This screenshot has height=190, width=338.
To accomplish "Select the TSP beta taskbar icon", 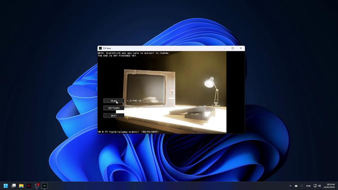I will [x=45, y=186].
